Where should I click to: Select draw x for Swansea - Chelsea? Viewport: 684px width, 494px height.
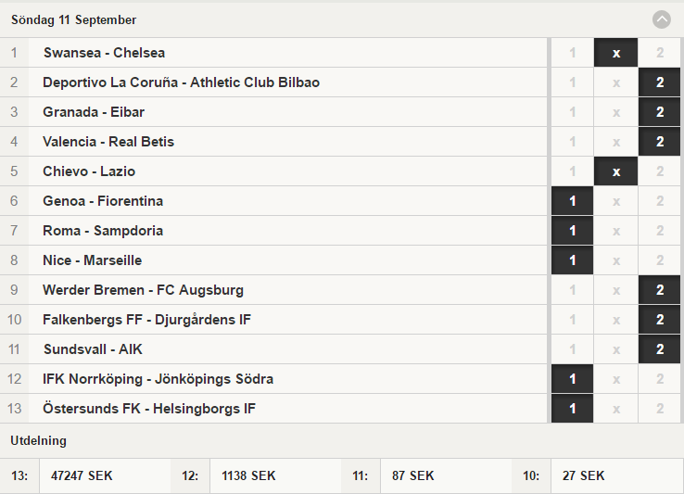click(615, 53)
